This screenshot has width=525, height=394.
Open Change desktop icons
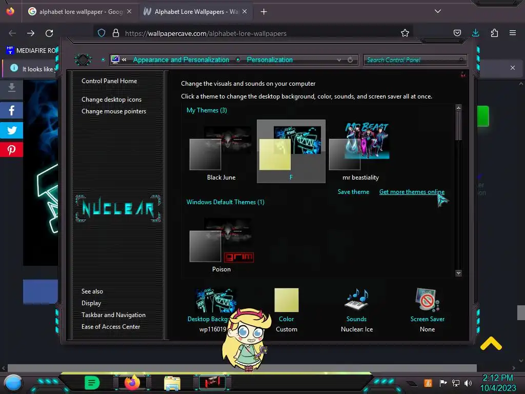coord(111,100)
